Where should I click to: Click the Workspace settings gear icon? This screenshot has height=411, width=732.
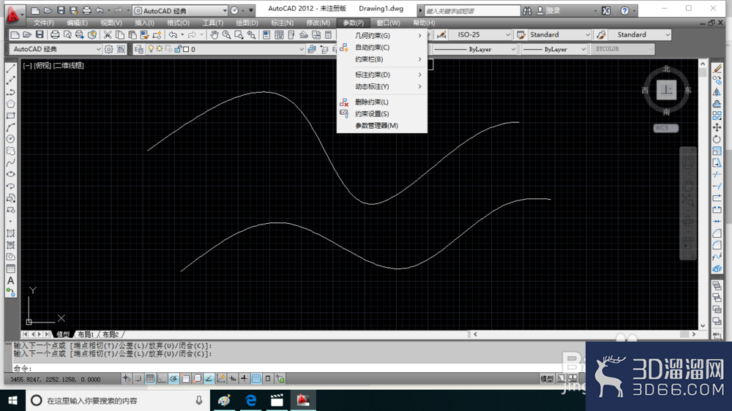(x=109, y=49)
